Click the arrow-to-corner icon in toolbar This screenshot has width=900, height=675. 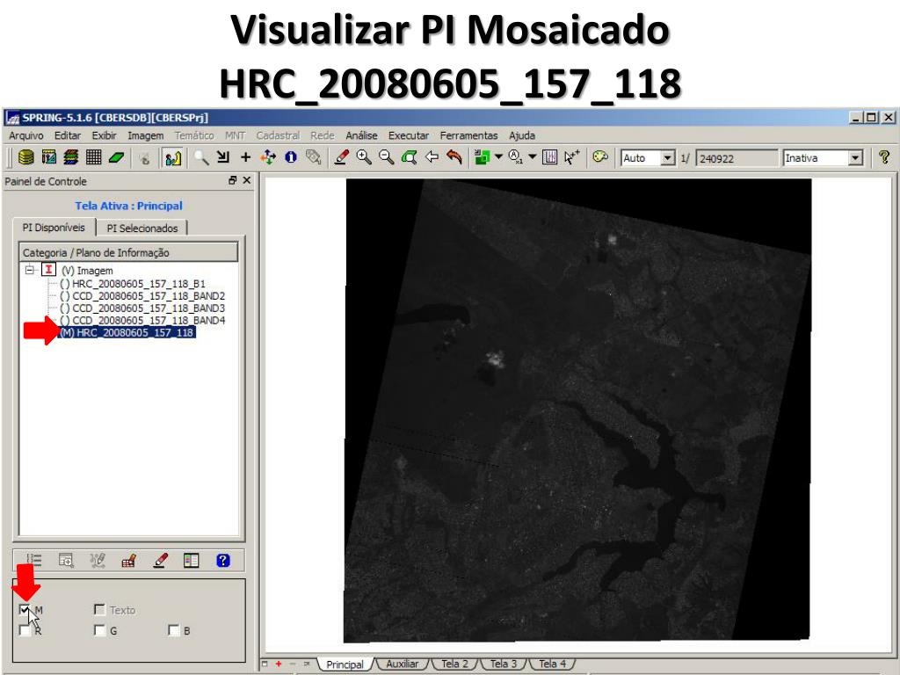223,156
